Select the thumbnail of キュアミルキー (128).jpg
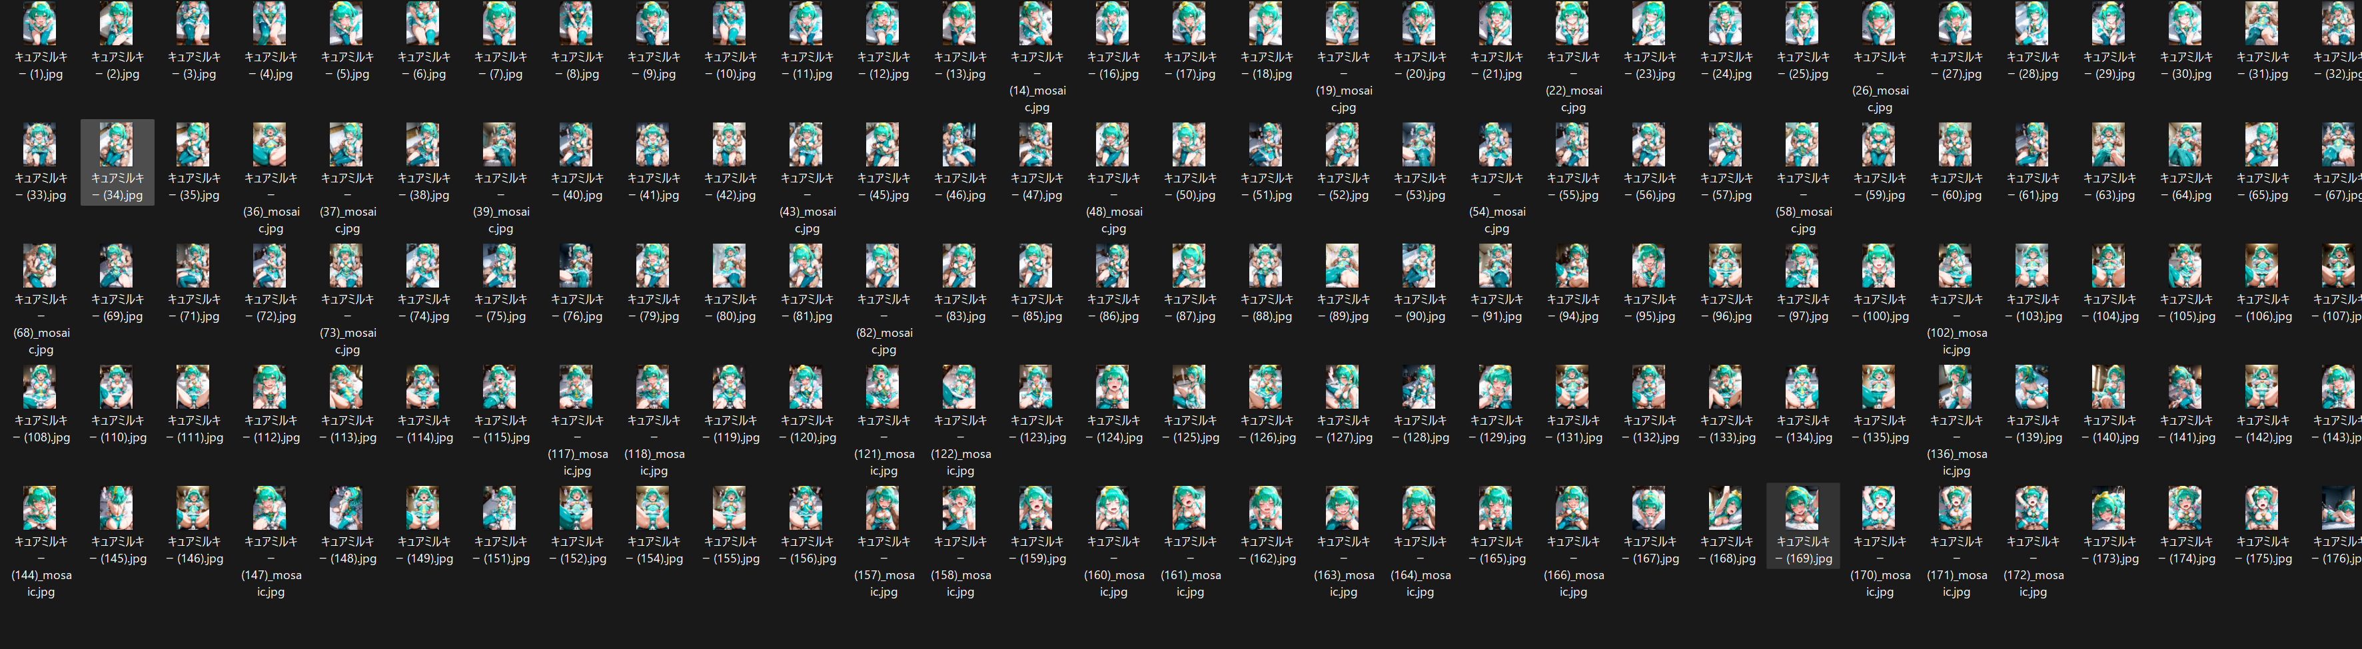This screenshot has height=649, width=2362. 1419,387
